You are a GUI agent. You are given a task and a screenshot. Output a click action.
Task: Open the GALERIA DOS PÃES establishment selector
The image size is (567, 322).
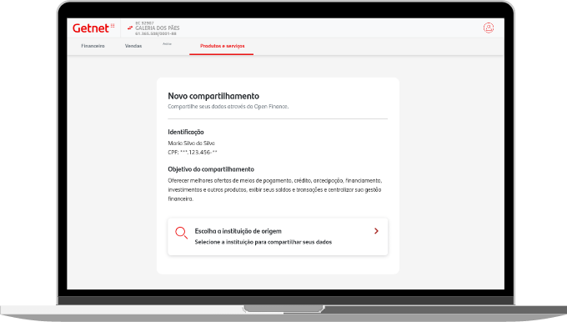pyautogui.click(x=158, y=28)
